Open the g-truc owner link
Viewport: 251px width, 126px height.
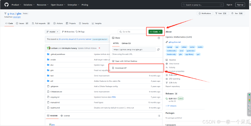11,14
